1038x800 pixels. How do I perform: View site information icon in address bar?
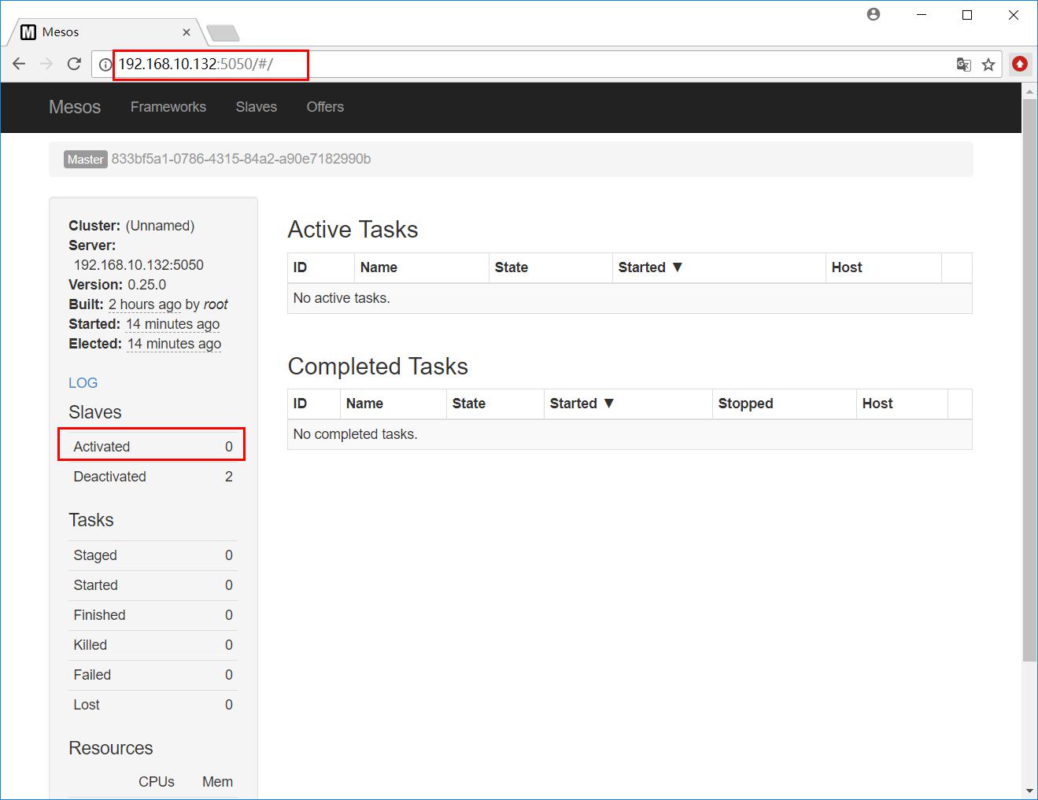105,65
